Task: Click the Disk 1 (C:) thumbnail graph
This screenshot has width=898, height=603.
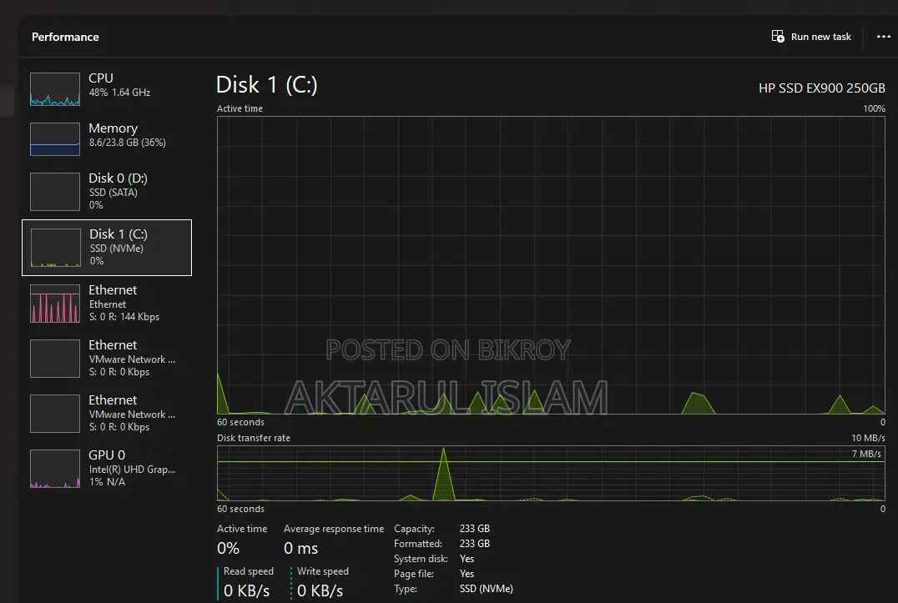Action: click(x=56, y=248)
